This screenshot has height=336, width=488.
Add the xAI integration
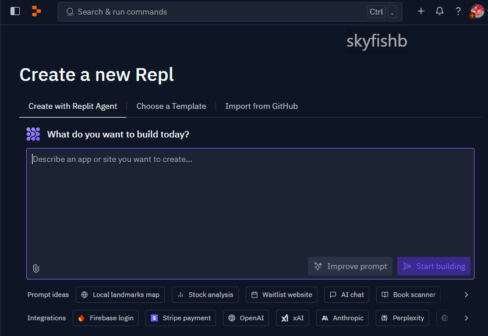pyautogui.click(x=292, y=318)
